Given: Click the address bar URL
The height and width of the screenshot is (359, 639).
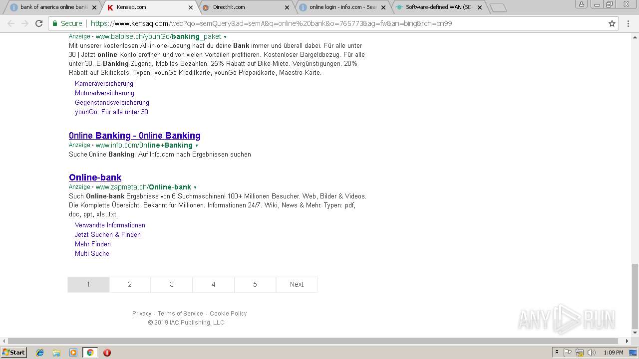Looking at the screenshot, I should click(271, 23).
